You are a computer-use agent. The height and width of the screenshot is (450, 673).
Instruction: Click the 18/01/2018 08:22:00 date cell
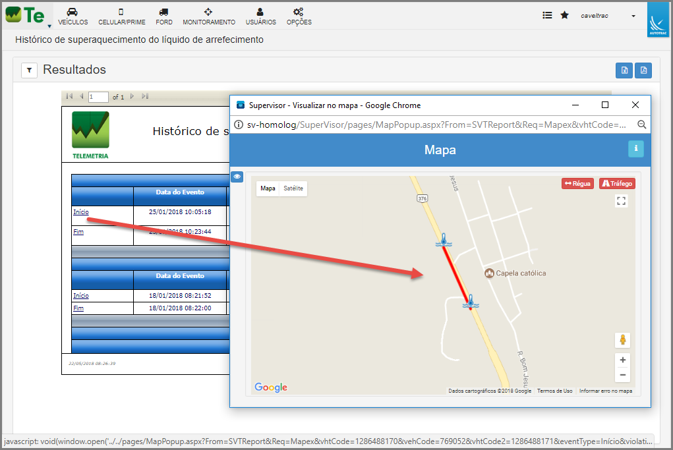(x=180, y=308)
